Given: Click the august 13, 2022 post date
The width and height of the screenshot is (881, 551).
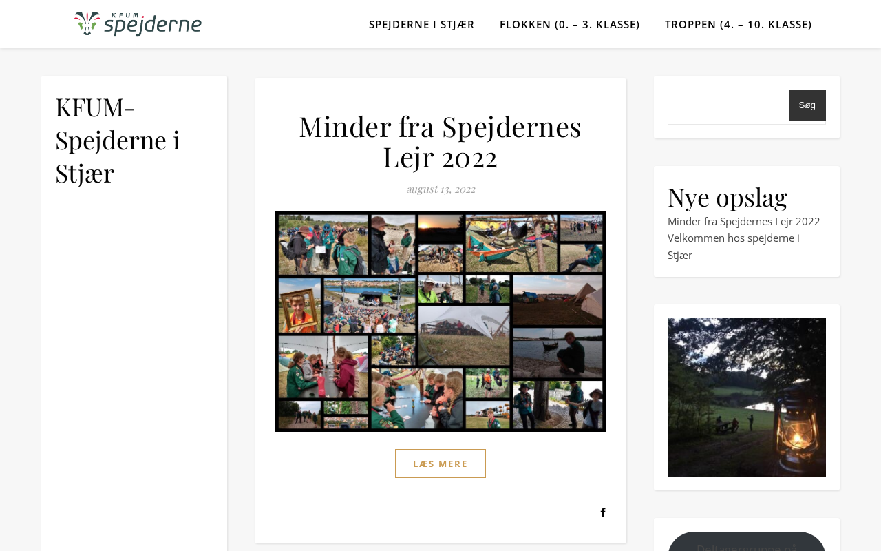Looking at the screenshot, I should 440,189.
